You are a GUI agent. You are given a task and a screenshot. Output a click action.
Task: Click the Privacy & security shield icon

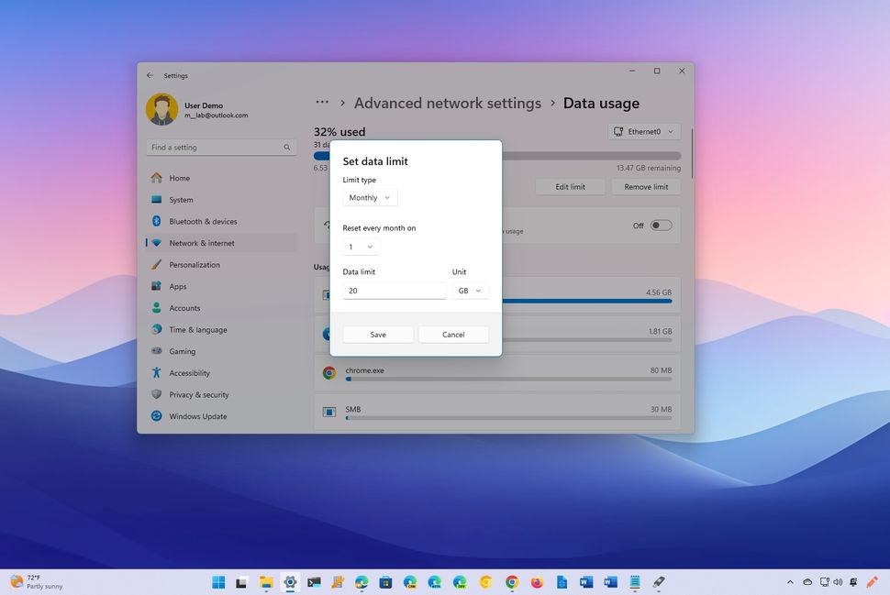(x=158, y=394)
